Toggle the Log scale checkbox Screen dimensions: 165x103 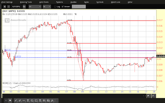point(55,7)
